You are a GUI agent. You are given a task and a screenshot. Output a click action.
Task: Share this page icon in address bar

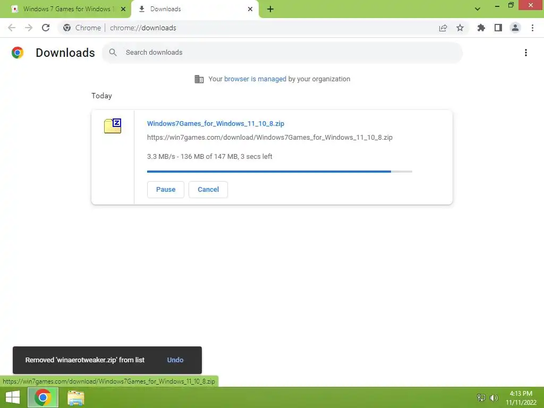(x=443, y=28)
